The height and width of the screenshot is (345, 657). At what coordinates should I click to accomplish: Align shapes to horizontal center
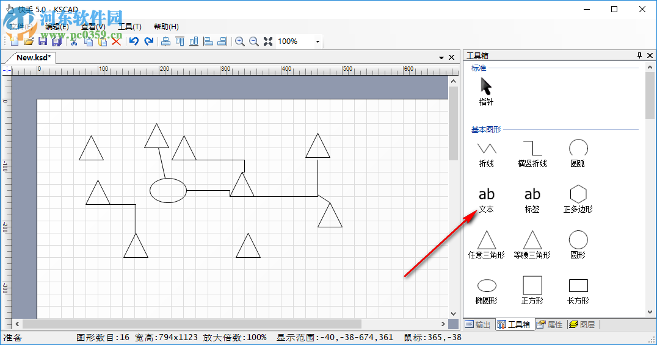pos(166,41)
